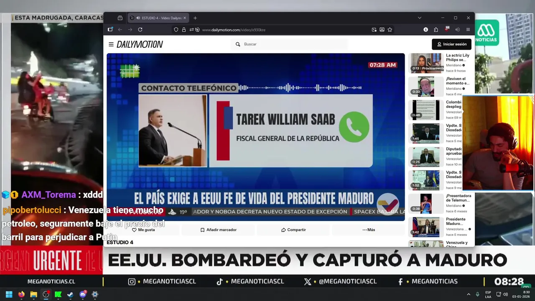This screenshot has height=301, width=535.
Task: Open the Windows Start menu
Action: (x=9, y=294)
